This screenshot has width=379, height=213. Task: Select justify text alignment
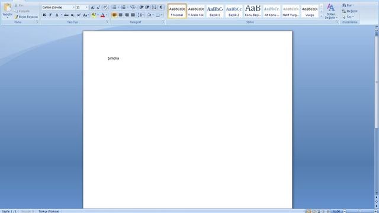coord(133,15)
